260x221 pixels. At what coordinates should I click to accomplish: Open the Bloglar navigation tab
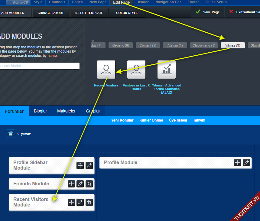click(41, 111)
